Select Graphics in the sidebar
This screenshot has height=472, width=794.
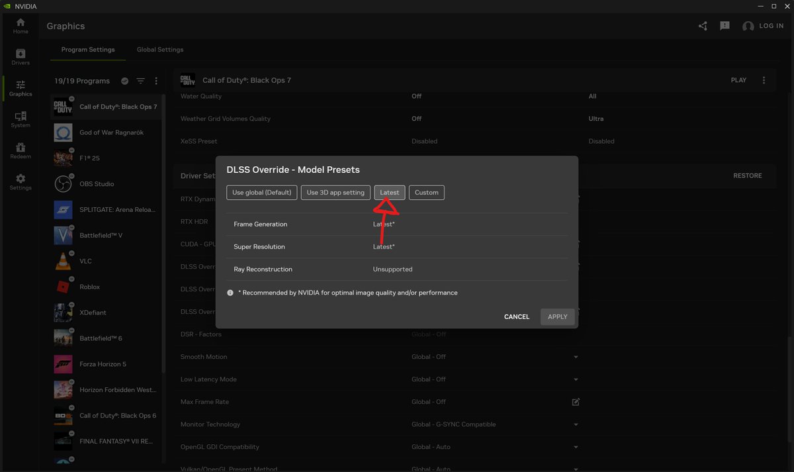click(x=21, y=88)
